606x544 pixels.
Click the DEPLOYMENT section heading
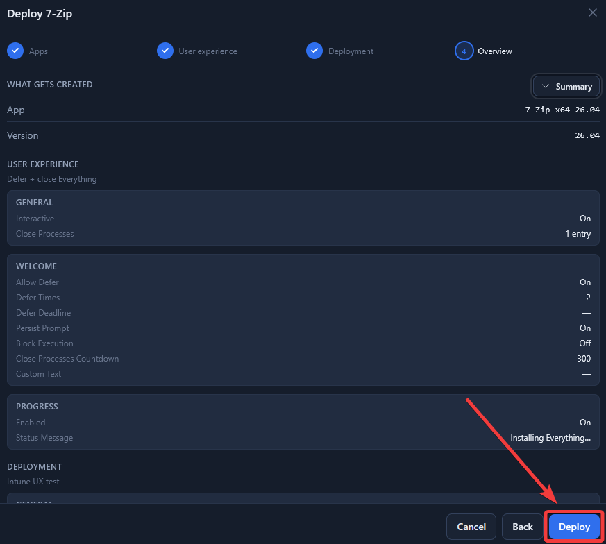pyautogui.click(x=34, y=467)
